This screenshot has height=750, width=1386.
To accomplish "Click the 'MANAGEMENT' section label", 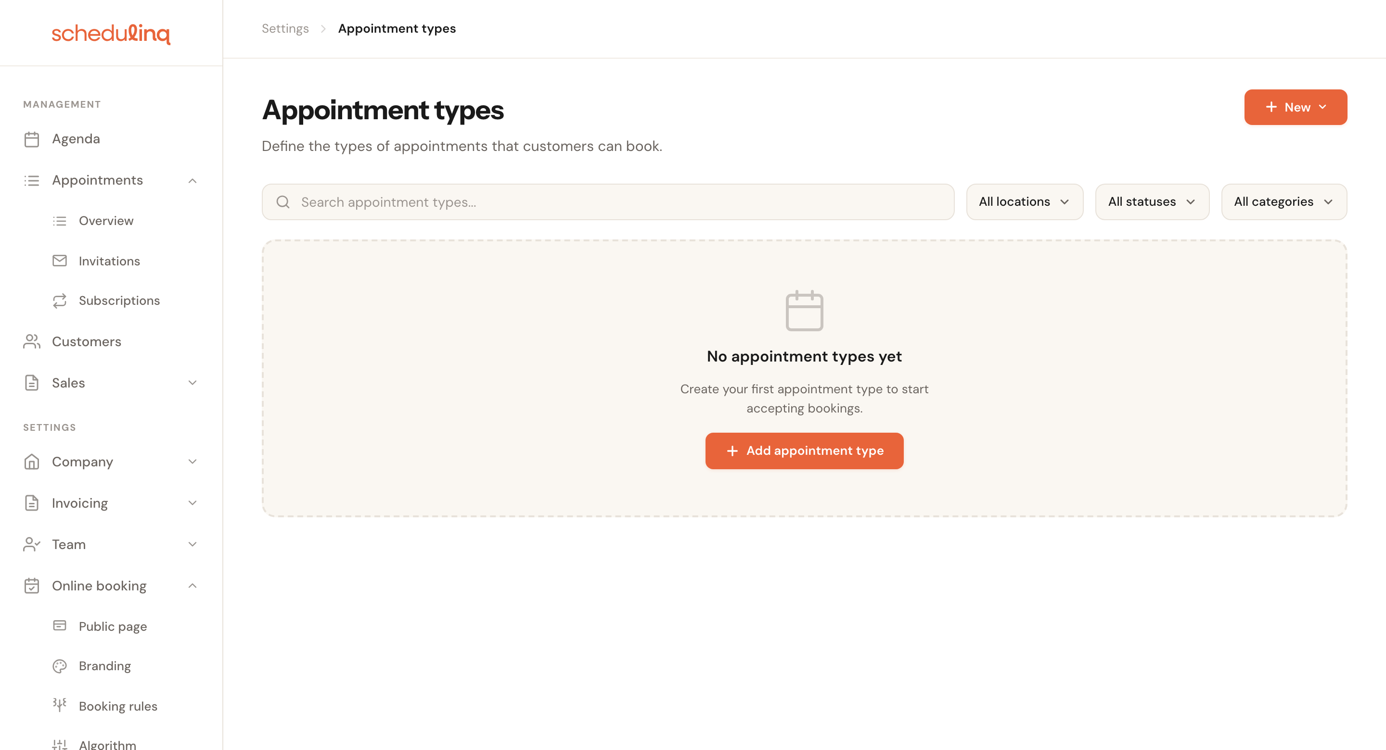I will tap(62, 104).
